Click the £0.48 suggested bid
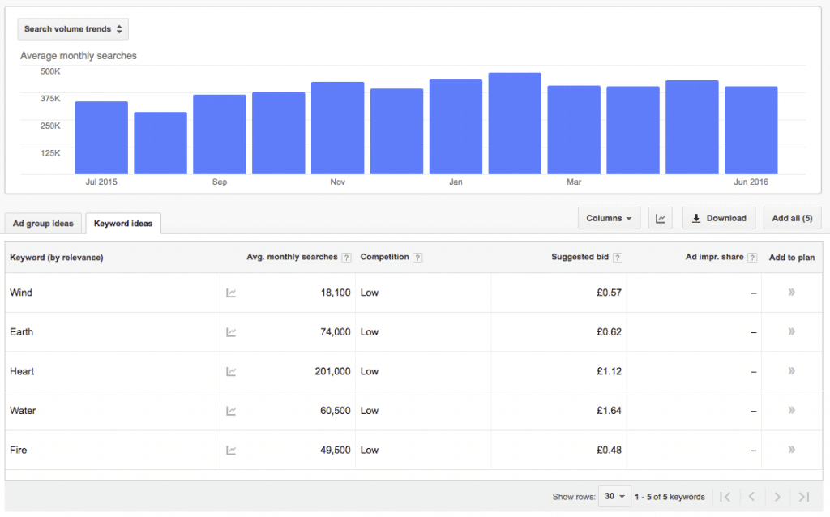This screenshot has width=830, height=517. coord(609,451)
